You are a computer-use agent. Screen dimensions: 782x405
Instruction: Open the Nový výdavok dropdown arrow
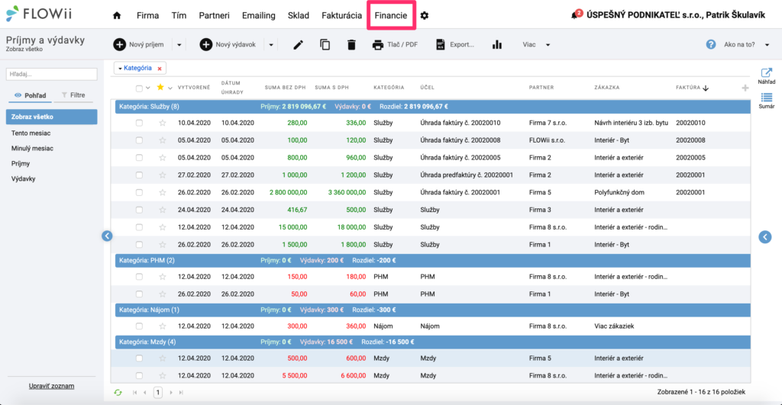click(271, 45)
